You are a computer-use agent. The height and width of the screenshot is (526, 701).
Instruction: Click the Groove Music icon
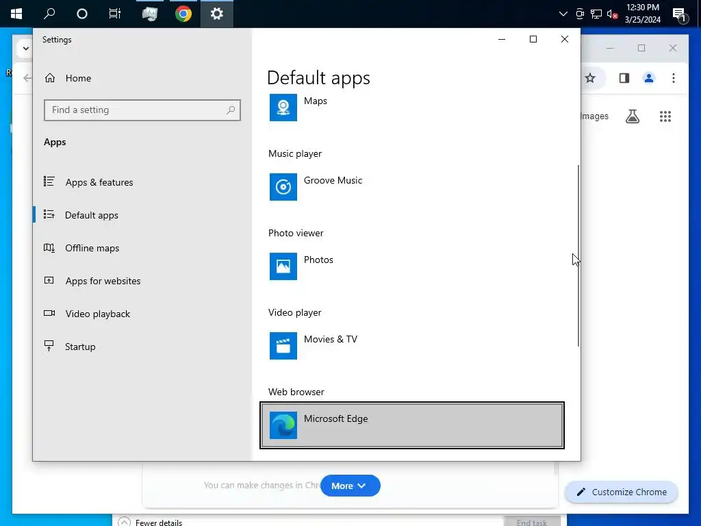pyautogui.click(x=283, y=187)
